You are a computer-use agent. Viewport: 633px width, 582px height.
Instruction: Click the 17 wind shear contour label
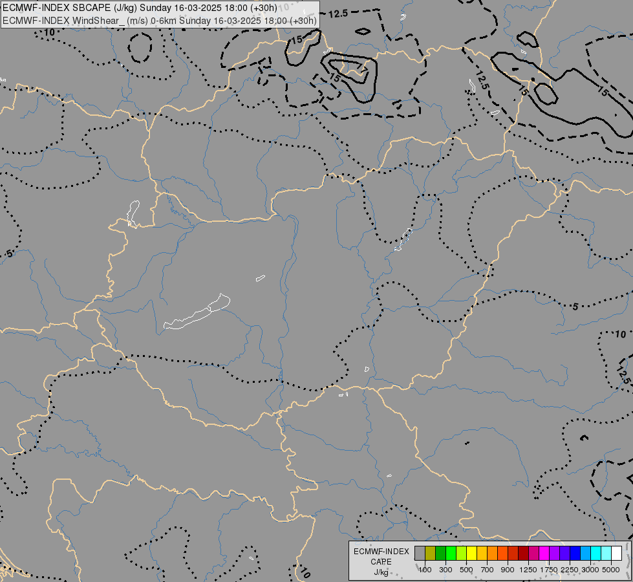coord(362,70)
